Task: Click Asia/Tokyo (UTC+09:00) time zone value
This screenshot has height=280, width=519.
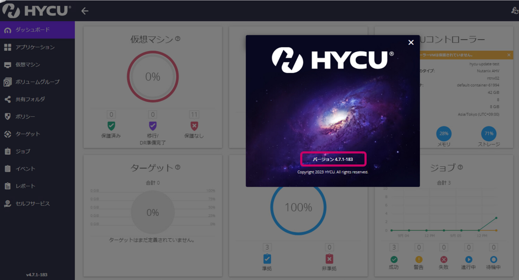Action: pyautogui.click(x=479, y=114)
